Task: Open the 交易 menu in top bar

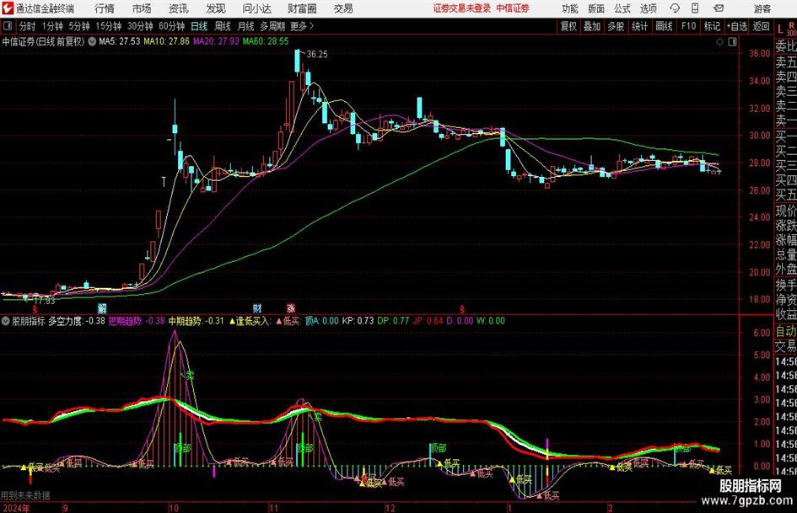Action: 343,8
